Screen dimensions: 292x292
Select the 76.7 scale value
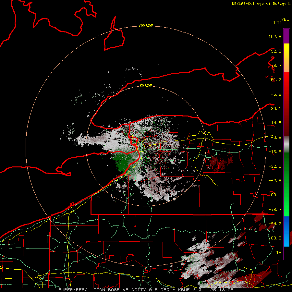pyautogui.click(x=276, y=65)
